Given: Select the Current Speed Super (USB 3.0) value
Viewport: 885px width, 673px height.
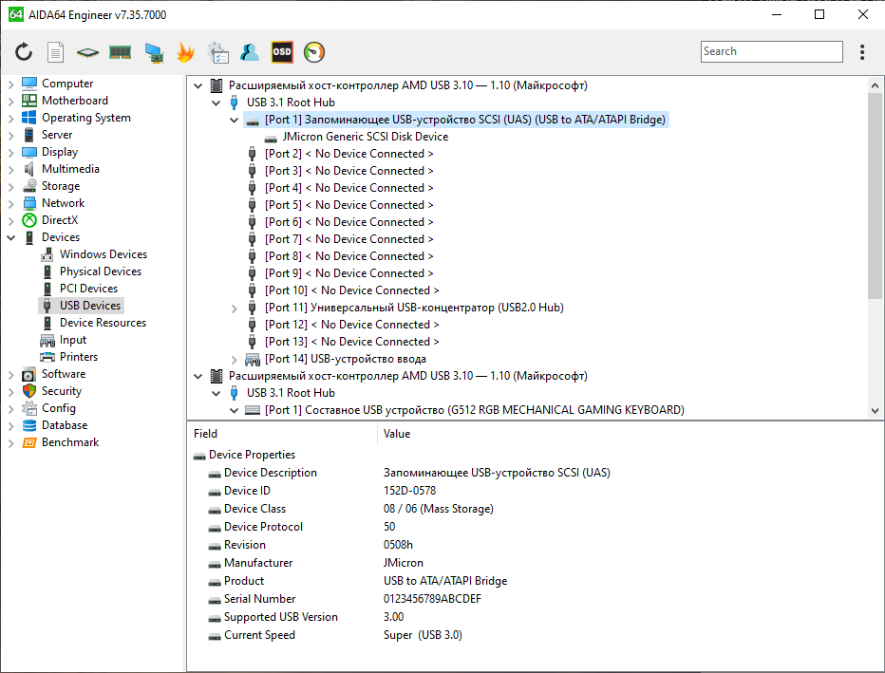Looking at the screenshot, I should click(423, 635).
